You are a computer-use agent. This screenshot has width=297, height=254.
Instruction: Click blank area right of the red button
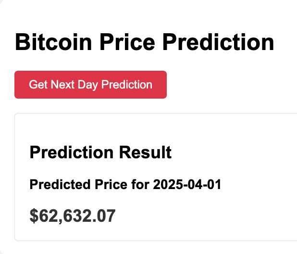click(x=231, y=85)
